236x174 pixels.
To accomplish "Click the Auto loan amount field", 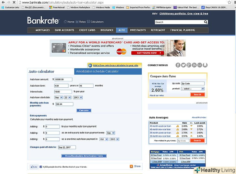I will pyautogui.click(x=63, y=80).
